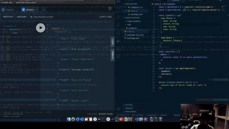Viewport: 229px width, 129px height.
Task: Switch to the first skaters tab
Action: click(x=8, y=10)
